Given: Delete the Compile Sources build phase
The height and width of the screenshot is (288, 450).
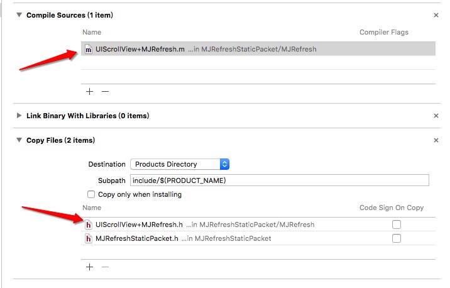Looking at the screenshot, I should [x=436, y=14].
